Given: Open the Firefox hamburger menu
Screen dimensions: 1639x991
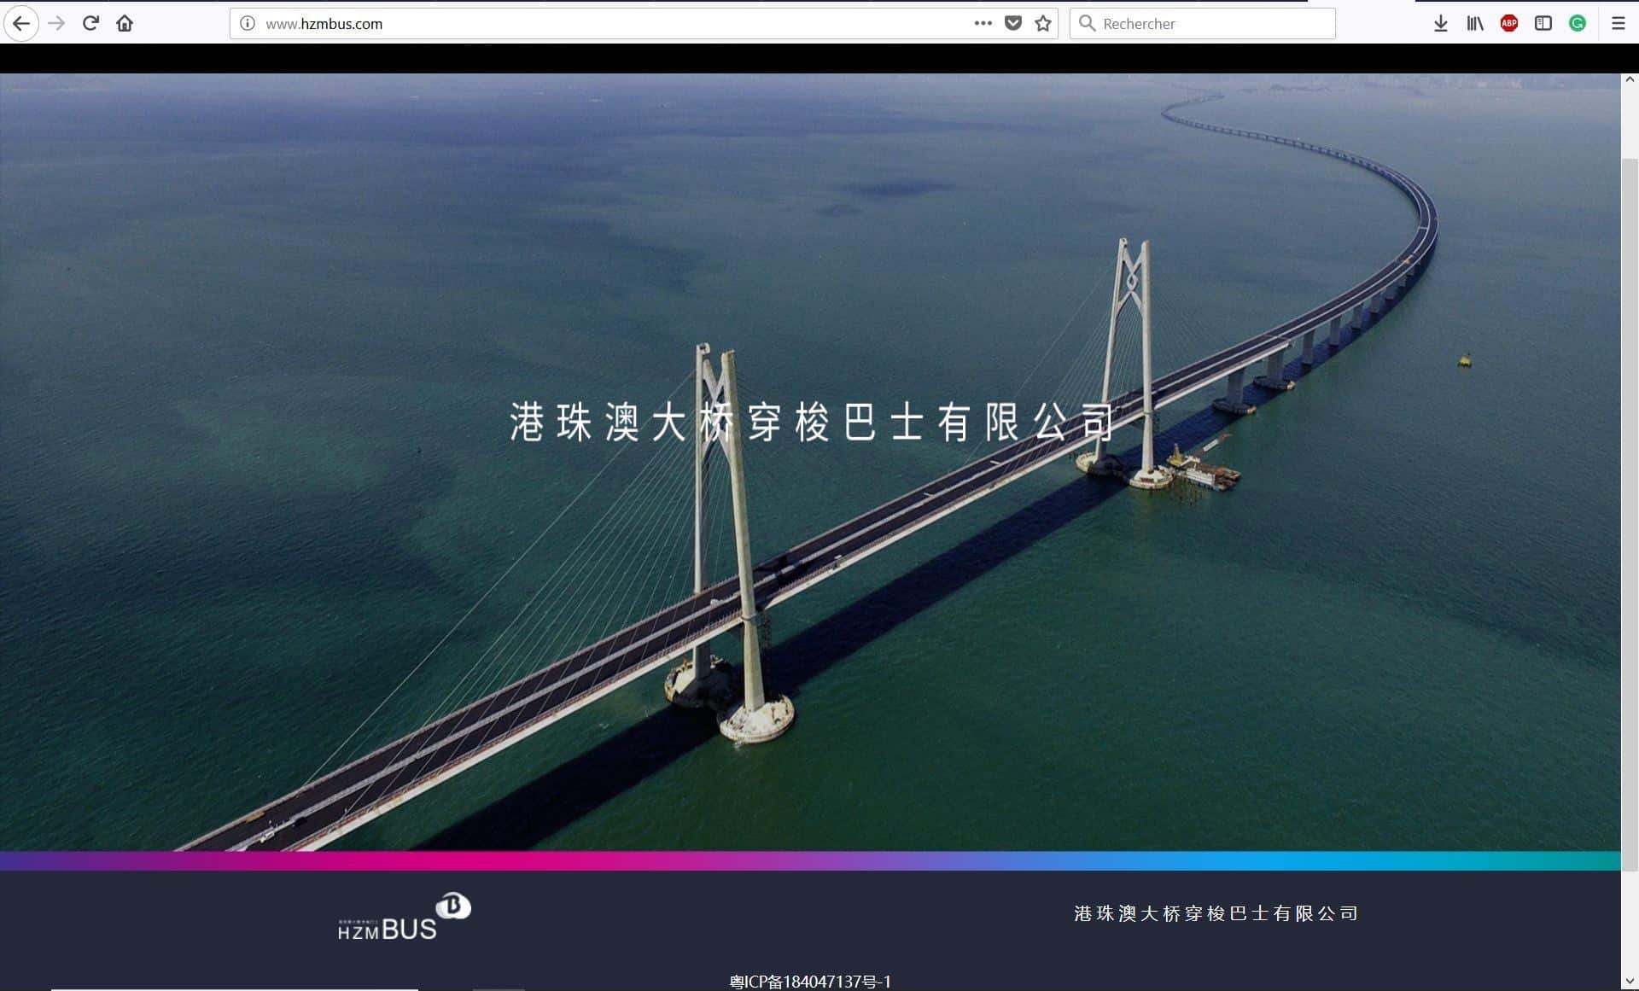Looking at the screenshot, I should click(1619, 23).
